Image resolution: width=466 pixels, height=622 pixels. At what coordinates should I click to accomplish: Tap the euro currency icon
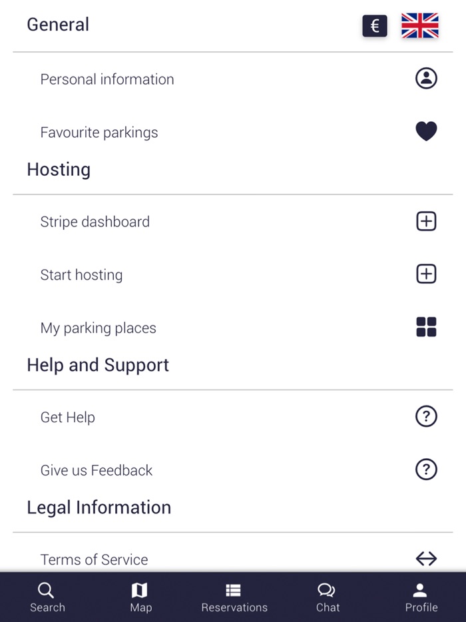click(375, 26)
